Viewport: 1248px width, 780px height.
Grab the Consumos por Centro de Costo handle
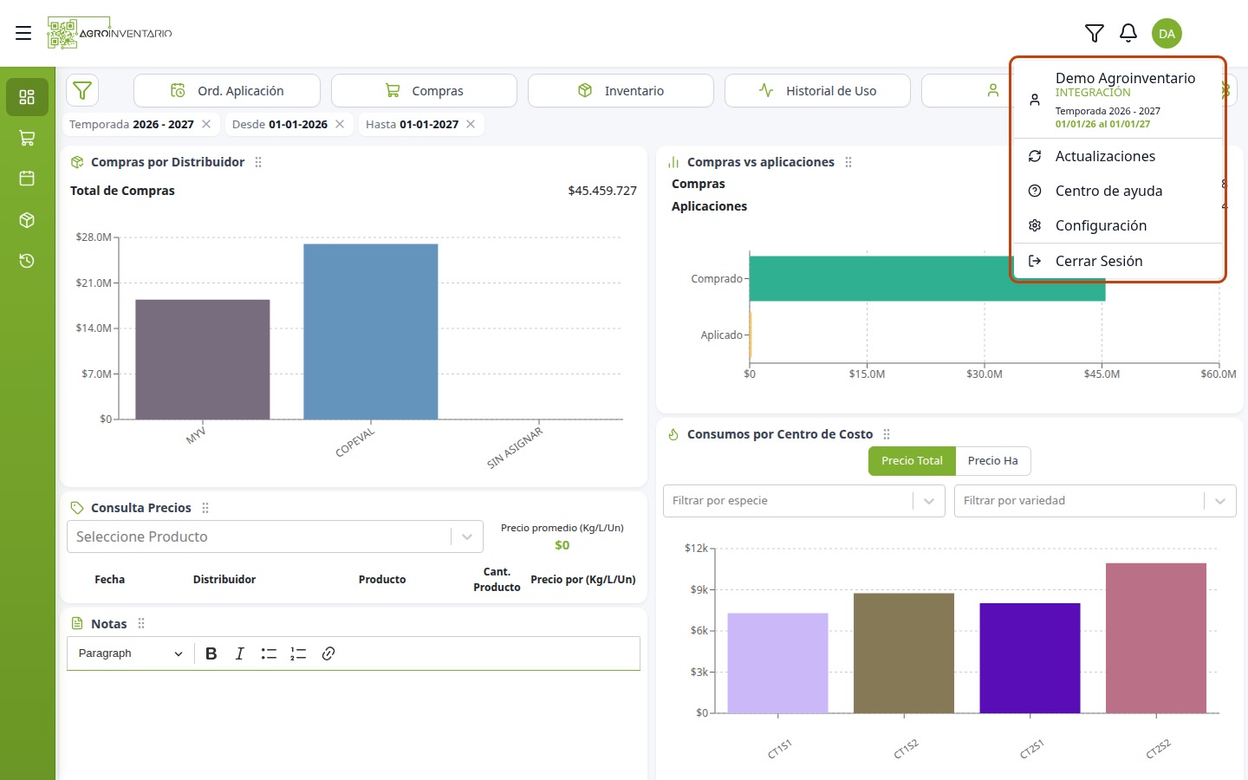coord(887,434)
